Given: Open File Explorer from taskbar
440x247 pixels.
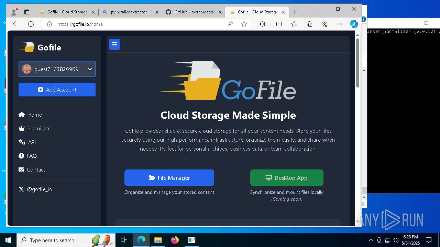Looking at the screenshot, I should pos(158,240).
